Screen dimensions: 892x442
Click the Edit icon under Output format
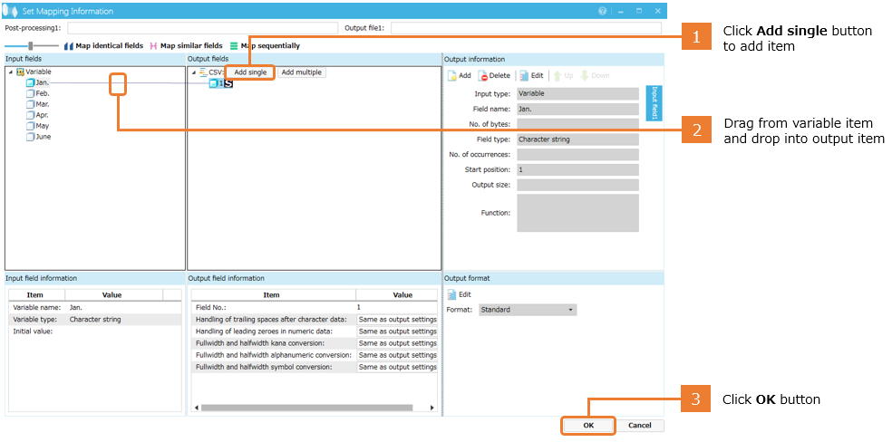point(451,294)
